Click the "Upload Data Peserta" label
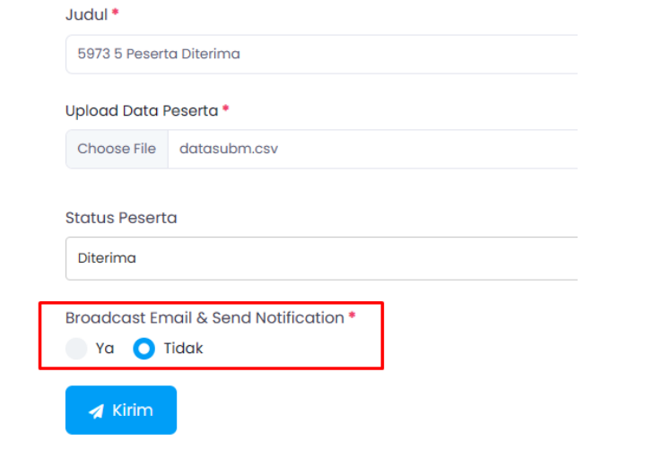This screenshot has height=450, width=661. tap(142, 111)
